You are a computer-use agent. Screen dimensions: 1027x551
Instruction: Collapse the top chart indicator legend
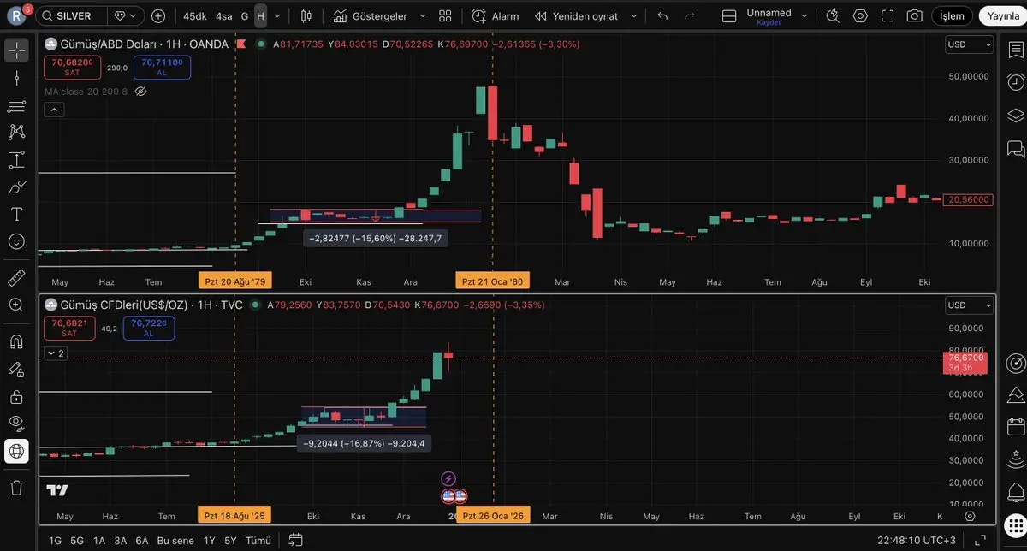(x=53, y=110)
